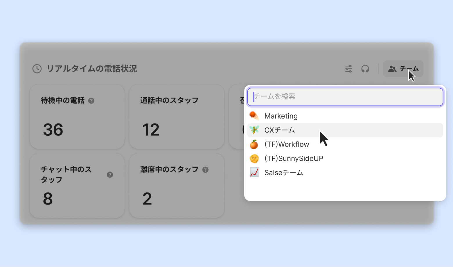453x267 pixels.
Task: Pick (TF)SunnySideUP from the list
Action: pos(294,159)
